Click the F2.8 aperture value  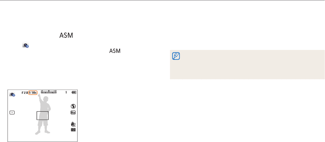[x=25, y=92]
